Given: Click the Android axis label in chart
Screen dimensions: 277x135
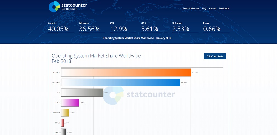Looking at the screenshot, I should 57,73.
